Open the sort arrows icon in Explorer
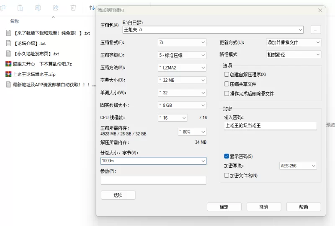This screenshot has height=226, width=335. coord(92,8)
